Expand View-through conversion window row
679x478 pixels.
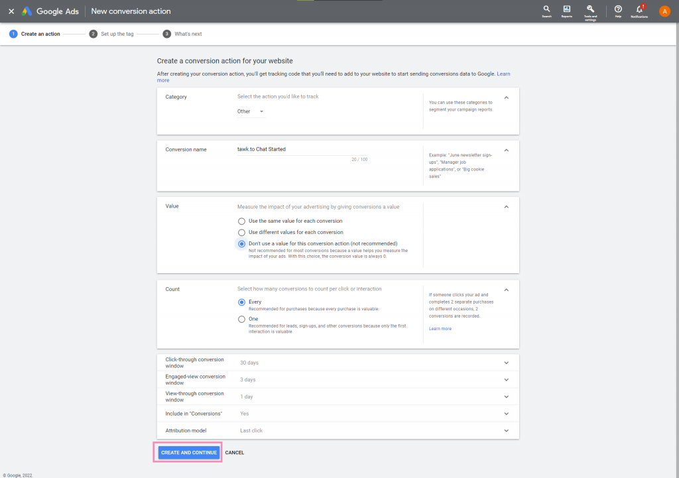[x=338, y=396]
